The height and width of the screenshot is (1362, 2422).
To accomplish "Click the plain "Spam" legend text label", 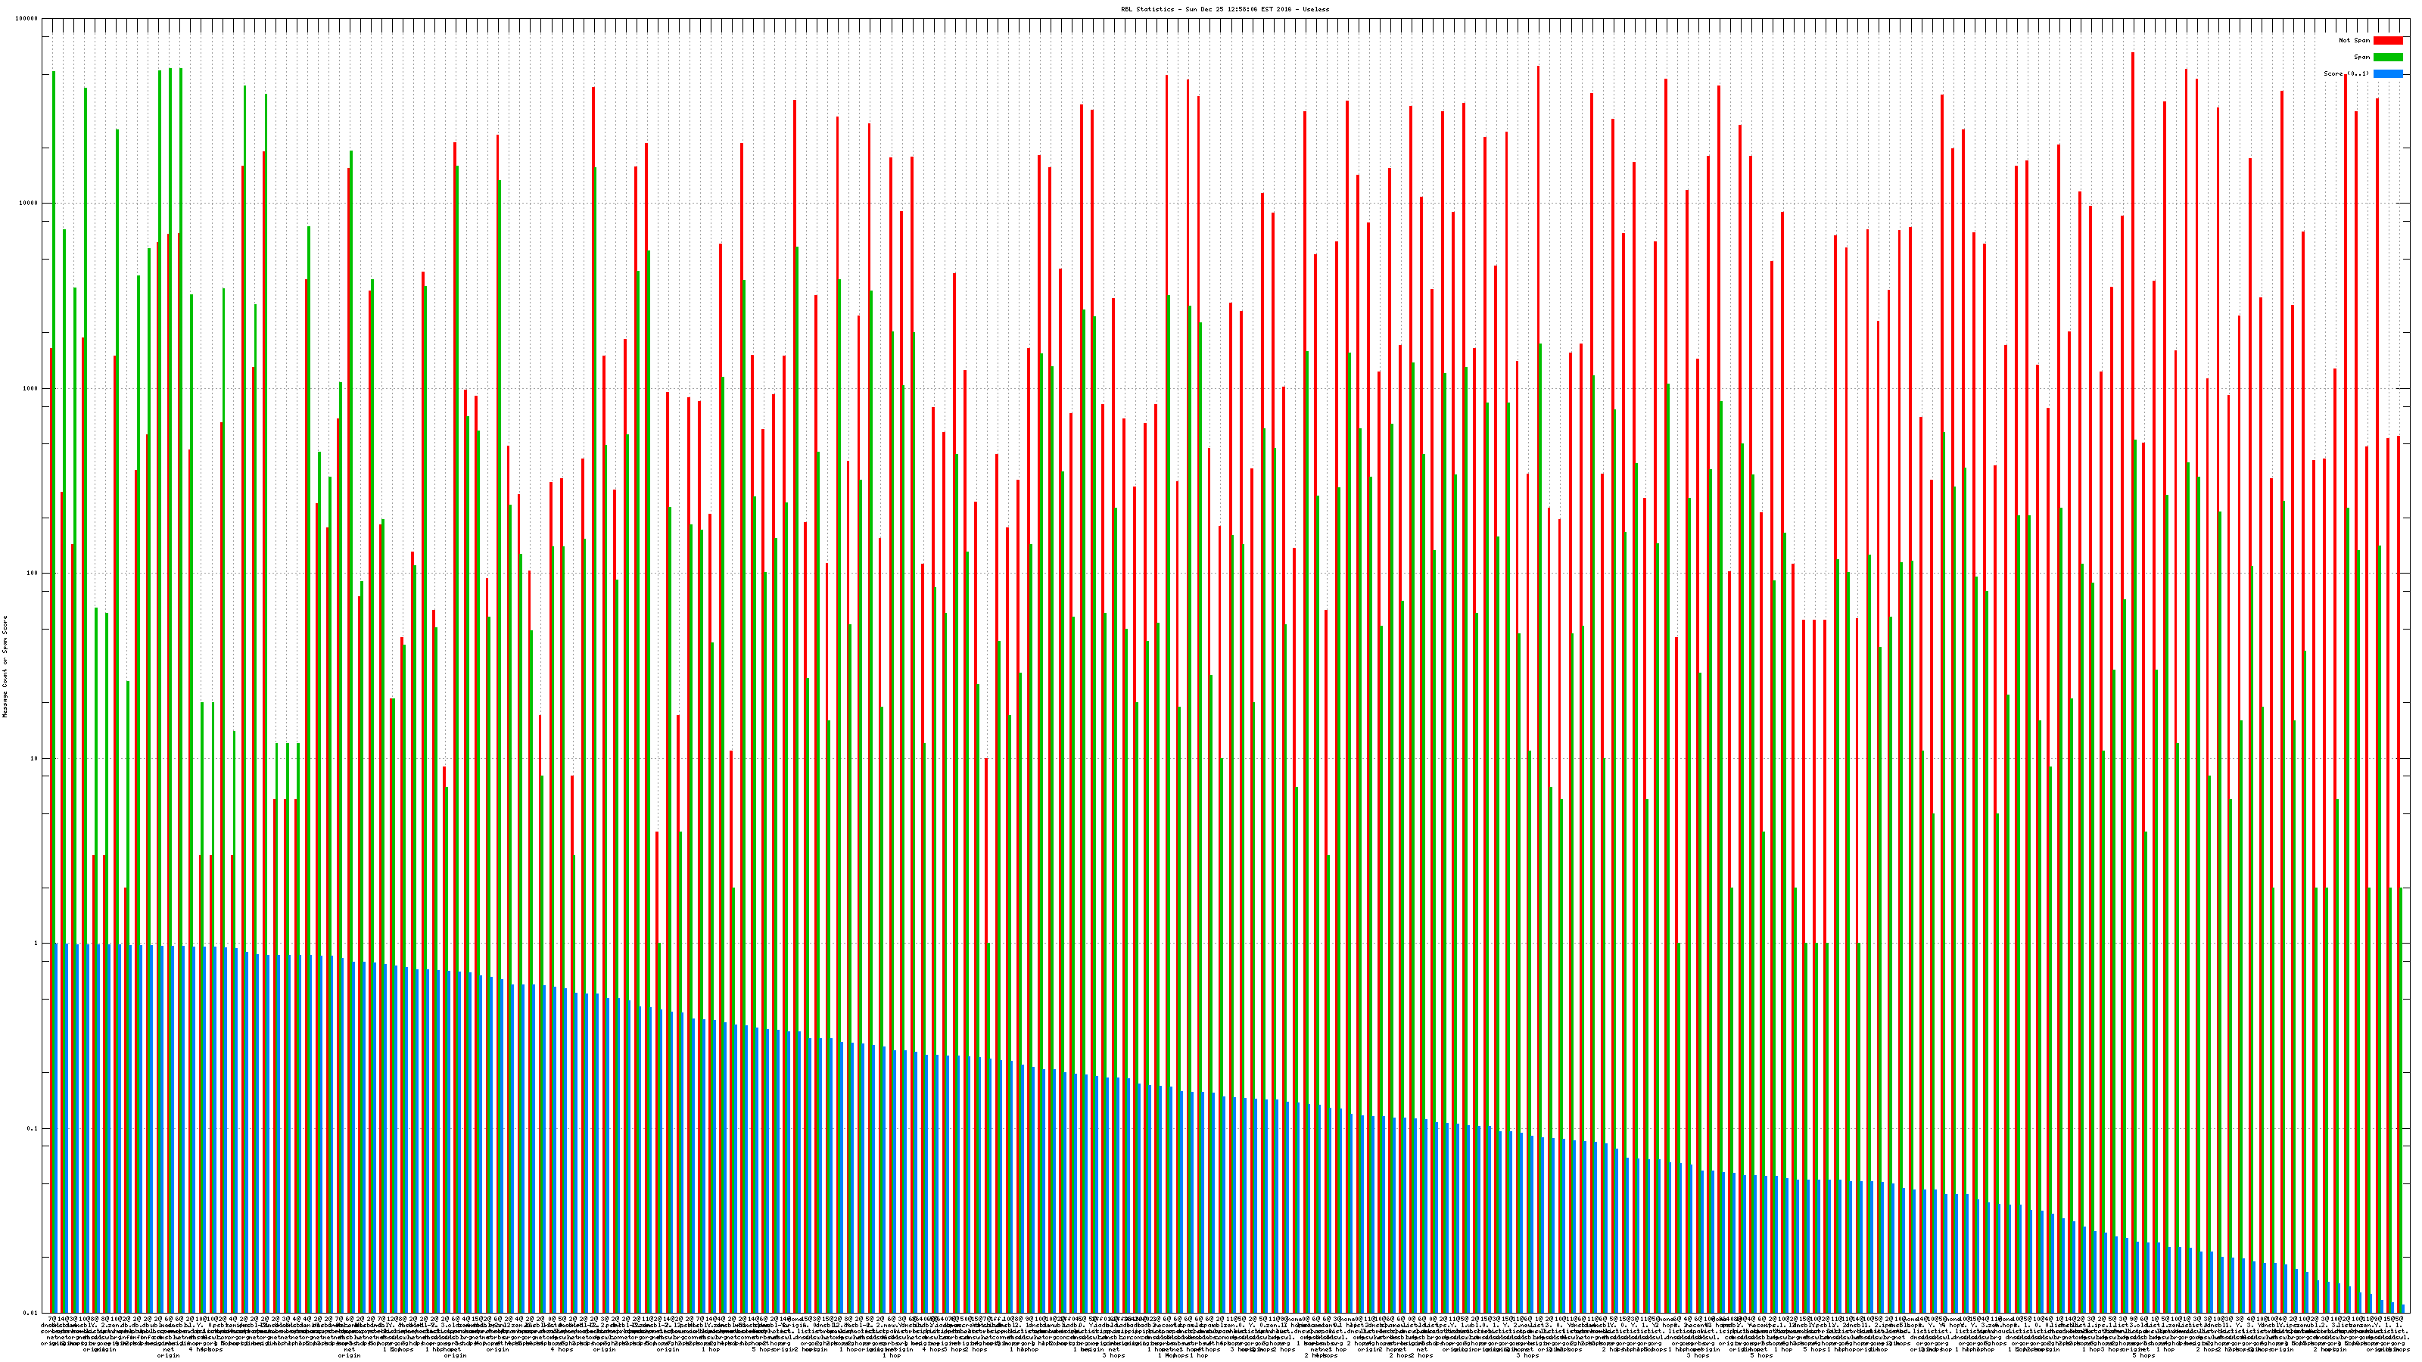I will click(2361, 58).
